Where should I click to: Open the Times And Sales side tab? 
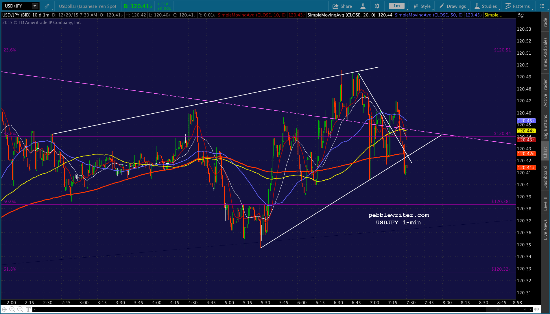point(545,54)
